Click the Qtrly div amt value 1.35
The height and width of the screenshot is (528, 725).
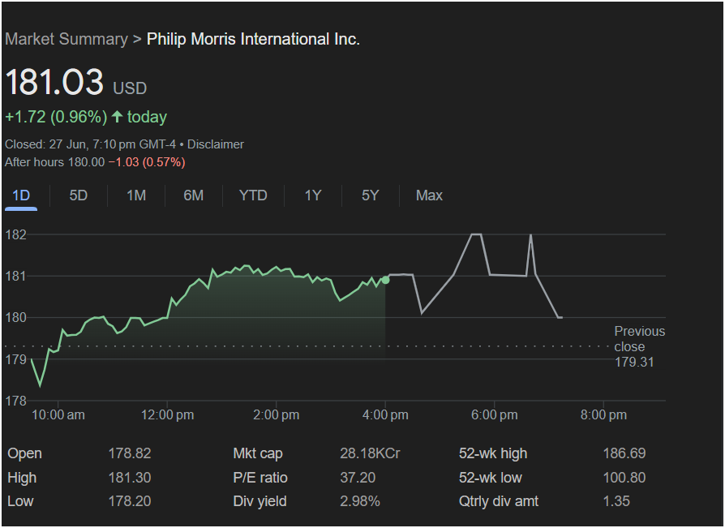coord(616,501)
